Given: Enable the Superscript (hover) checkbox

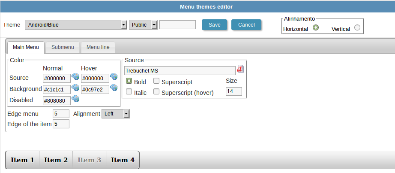Looking at the screenshot, I should (x=156, y=92).
